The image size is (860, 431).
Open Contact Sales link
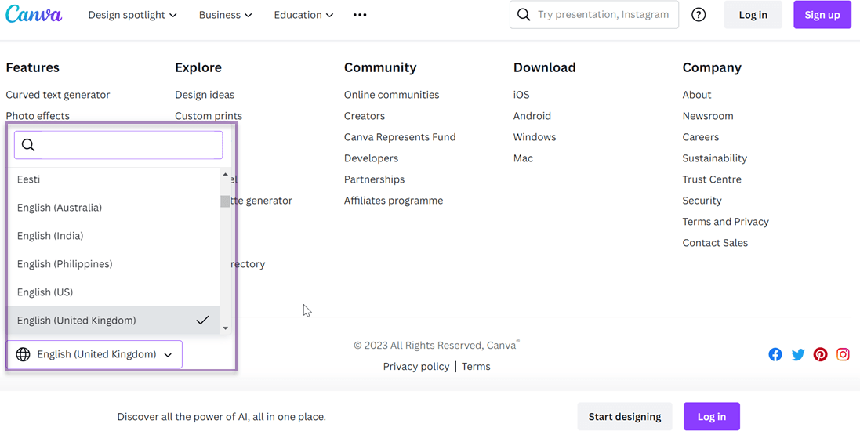[x=715, y=243]
